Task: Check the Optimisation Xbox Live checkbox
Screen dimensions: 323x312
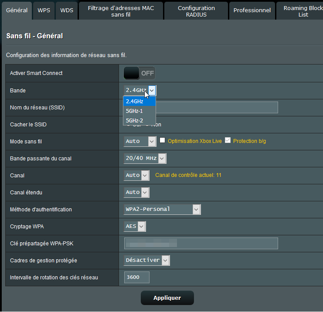Action: [162, 140]
